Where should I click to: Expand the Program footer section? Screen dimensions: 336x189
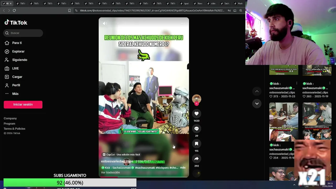coord(9,124)
